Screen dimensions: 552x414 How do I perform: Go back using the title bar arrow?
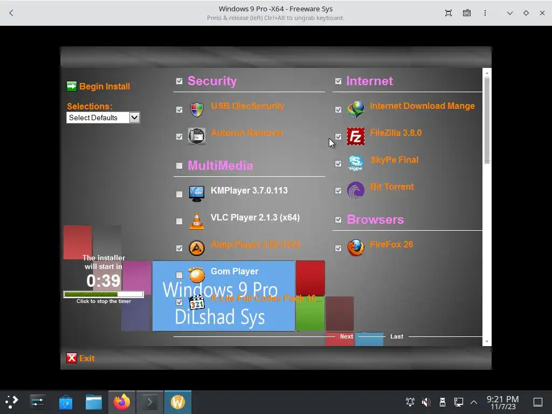11,13
